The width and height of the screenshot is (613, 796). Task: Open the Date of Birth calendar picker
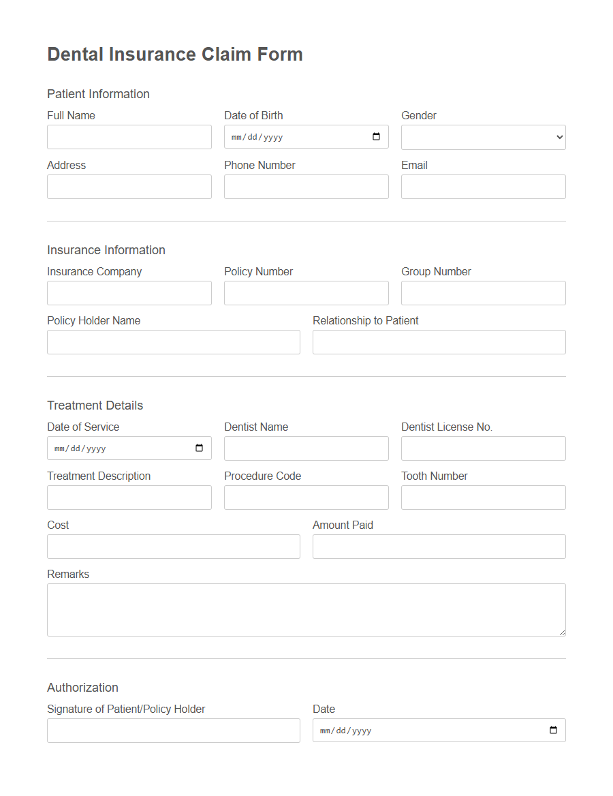[x=375, y=136]
